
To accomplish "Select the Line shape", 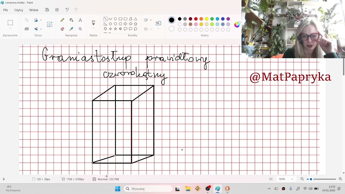I will tap(105, 19).
